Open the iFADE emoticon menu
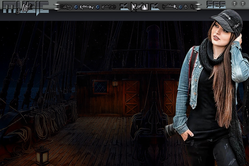The height and width of the screenshot is (166, 249). (109, 7)
